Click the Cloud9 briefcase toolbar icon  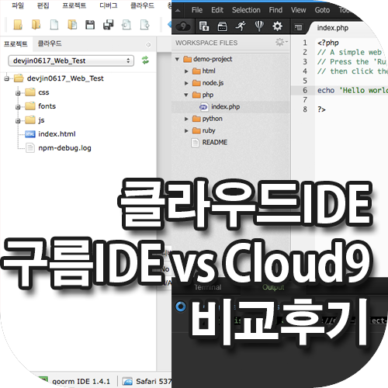(222, 26)
